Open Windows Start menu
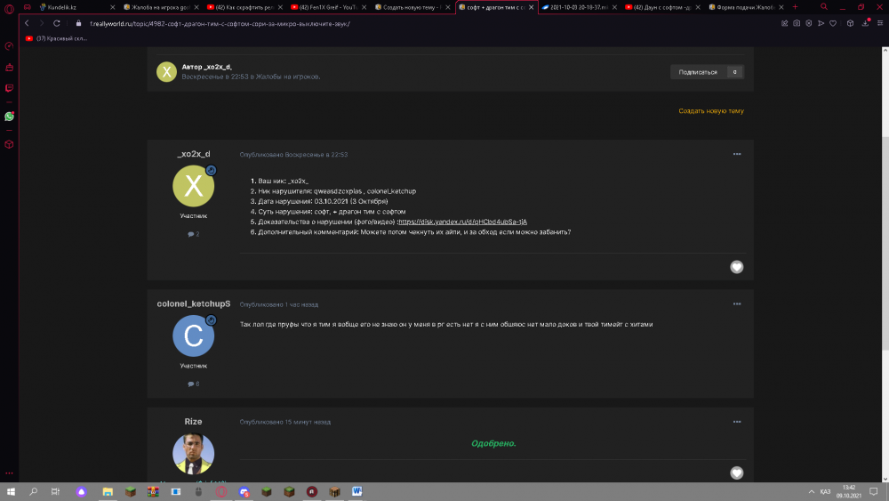This screenshot has width=889, height=501. 11,491
